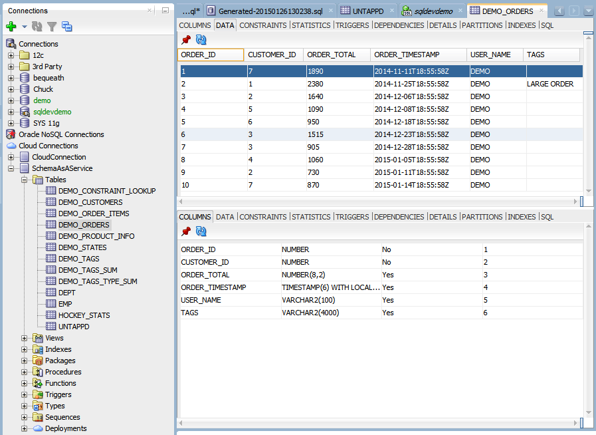Refresh the Connections tree

38,26
